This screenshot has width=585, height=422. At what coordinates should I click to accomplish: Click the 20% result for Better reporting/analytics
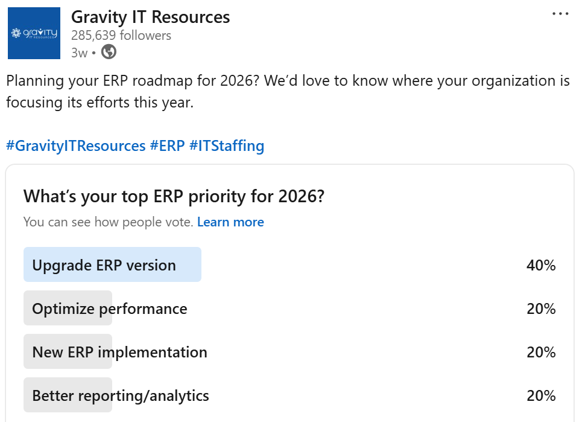tap(540, 395)
